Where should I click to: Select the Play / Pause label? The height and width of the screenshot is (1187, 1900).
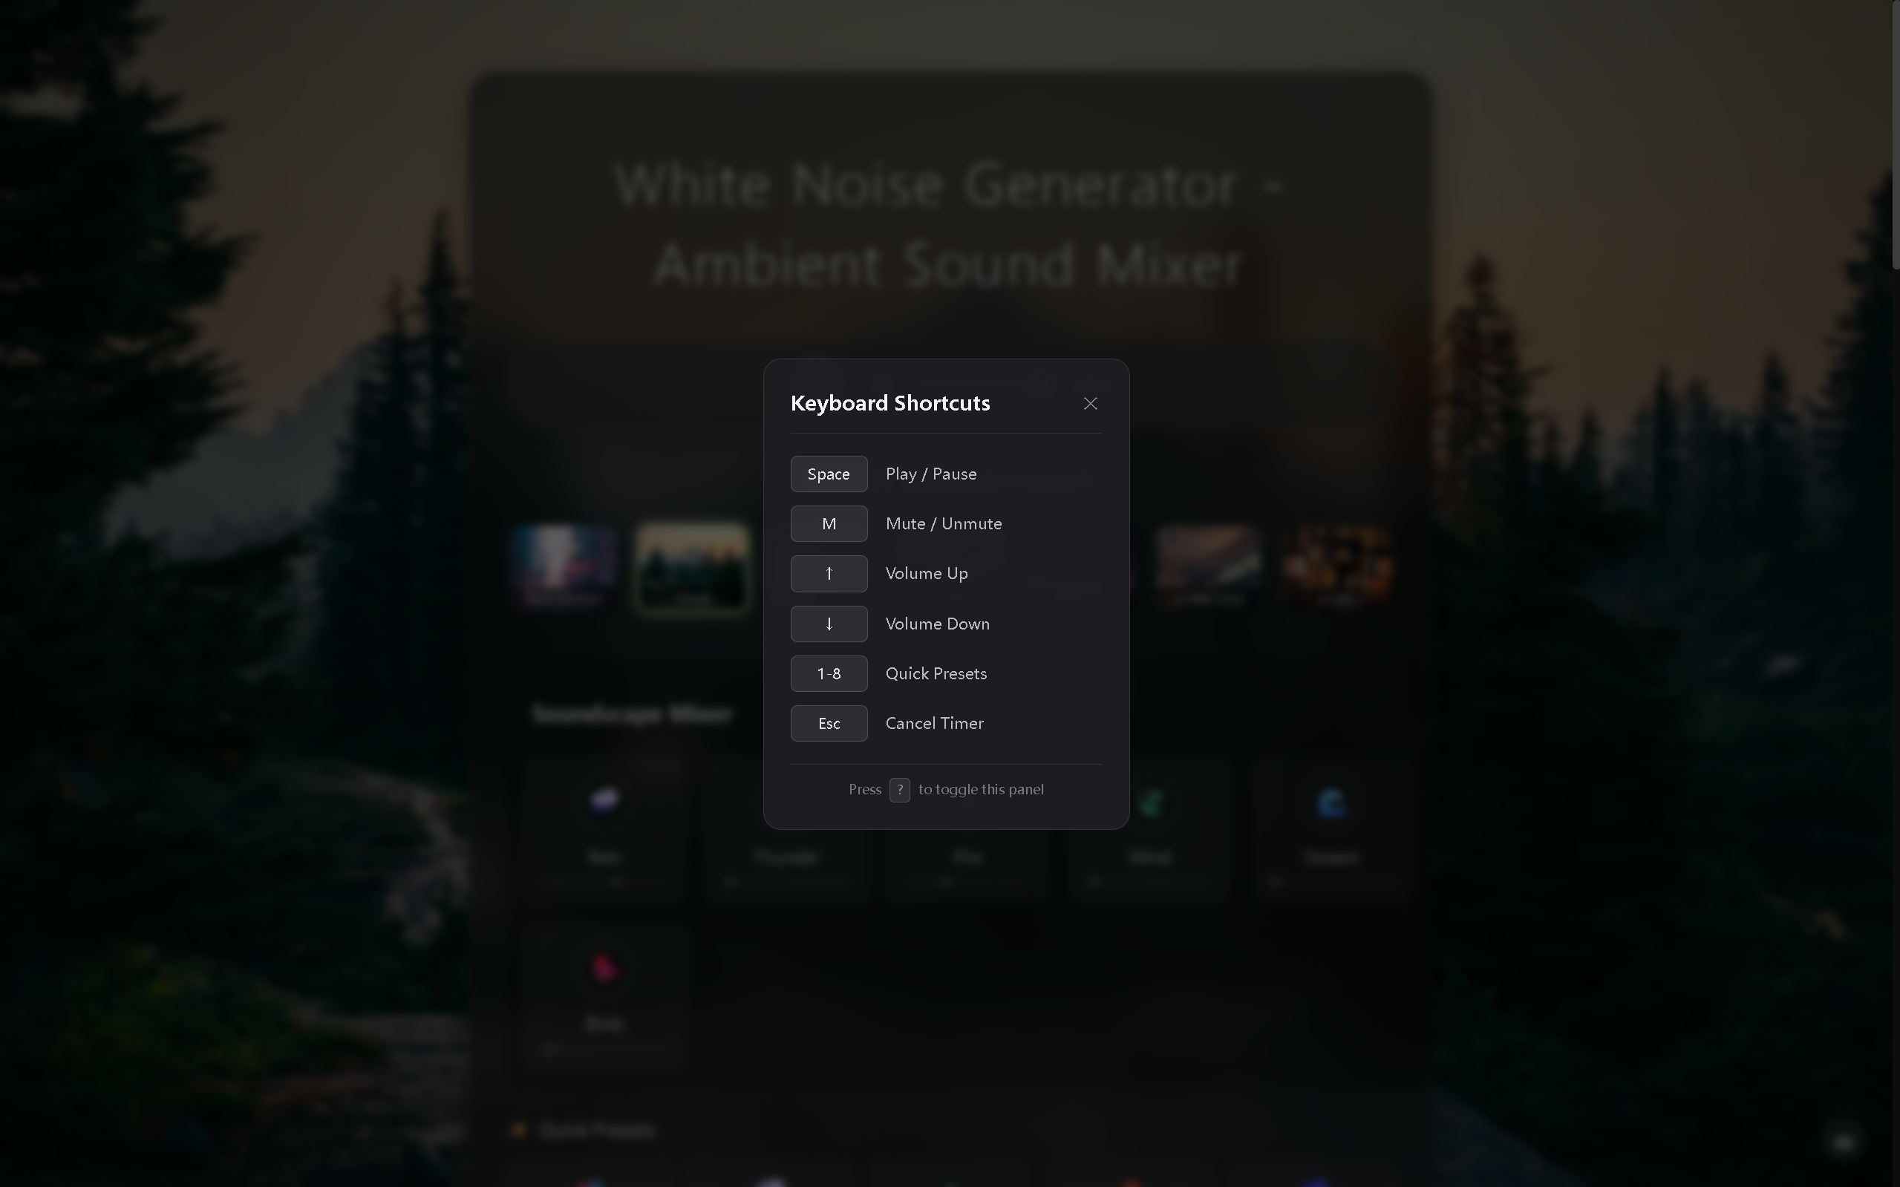[x=931, y=474]
